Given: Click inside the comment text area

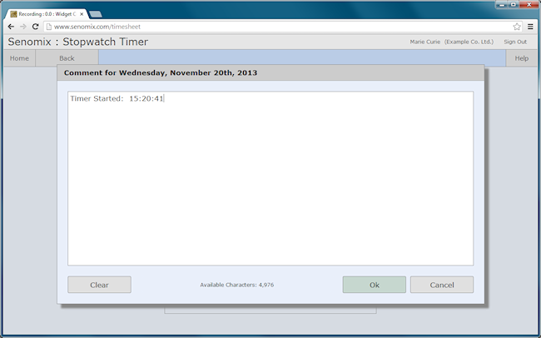Looking at the screenshot, I should click(270, 178).
